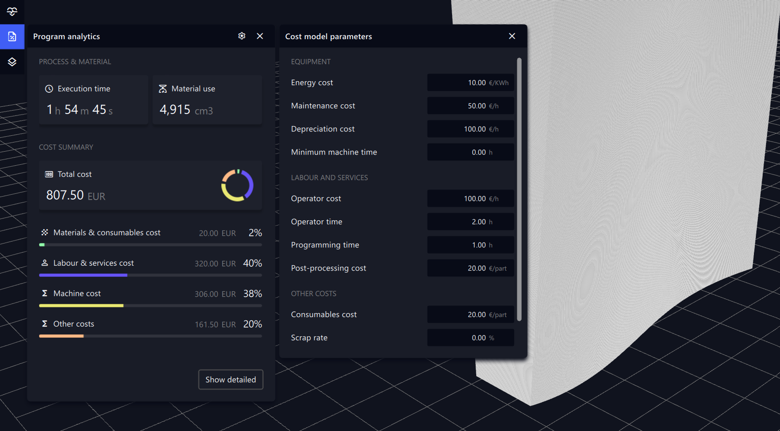Open Program analytics settings gear

click(x=241, y=36)
